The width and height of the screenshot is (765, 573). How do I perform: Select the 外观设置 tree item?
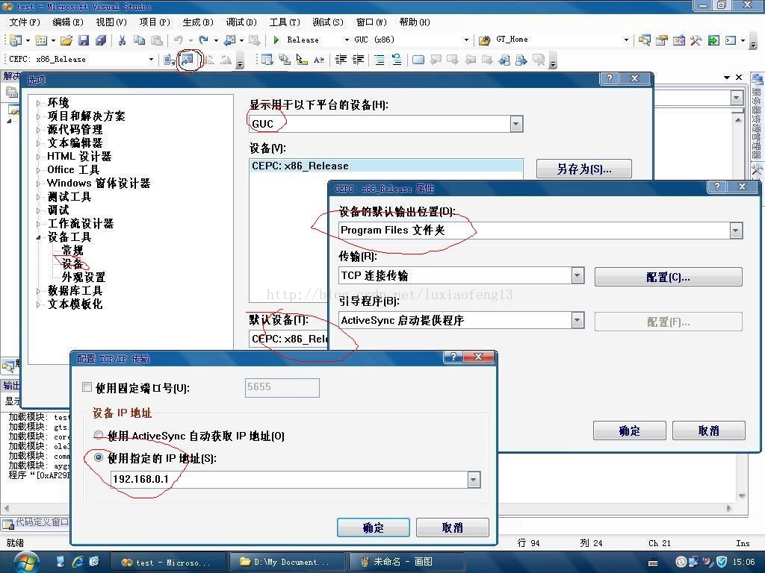click(84, 278)
